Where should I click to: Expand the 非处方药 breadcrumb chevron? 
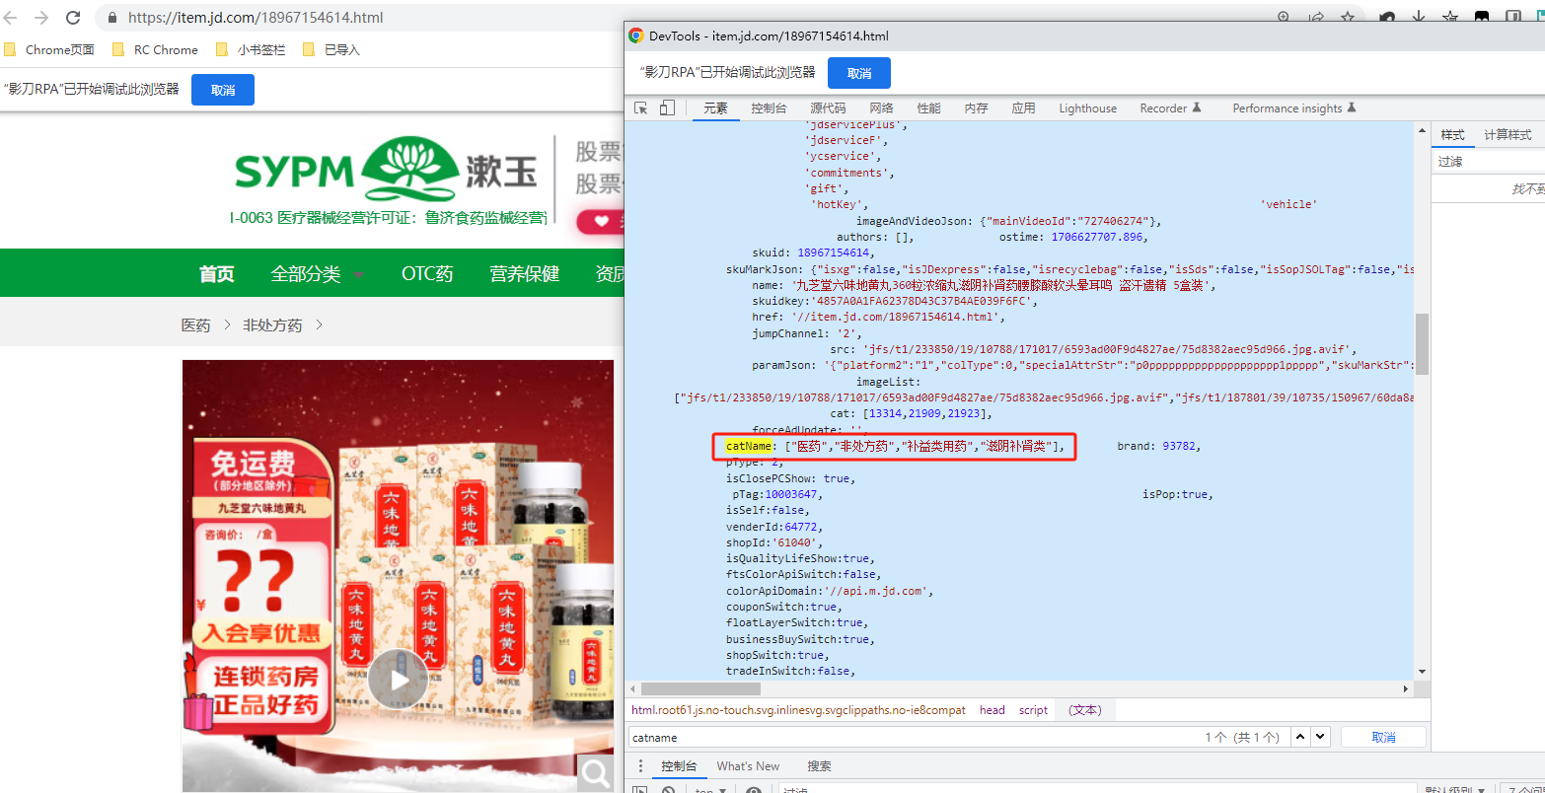(x=319, y=325)
